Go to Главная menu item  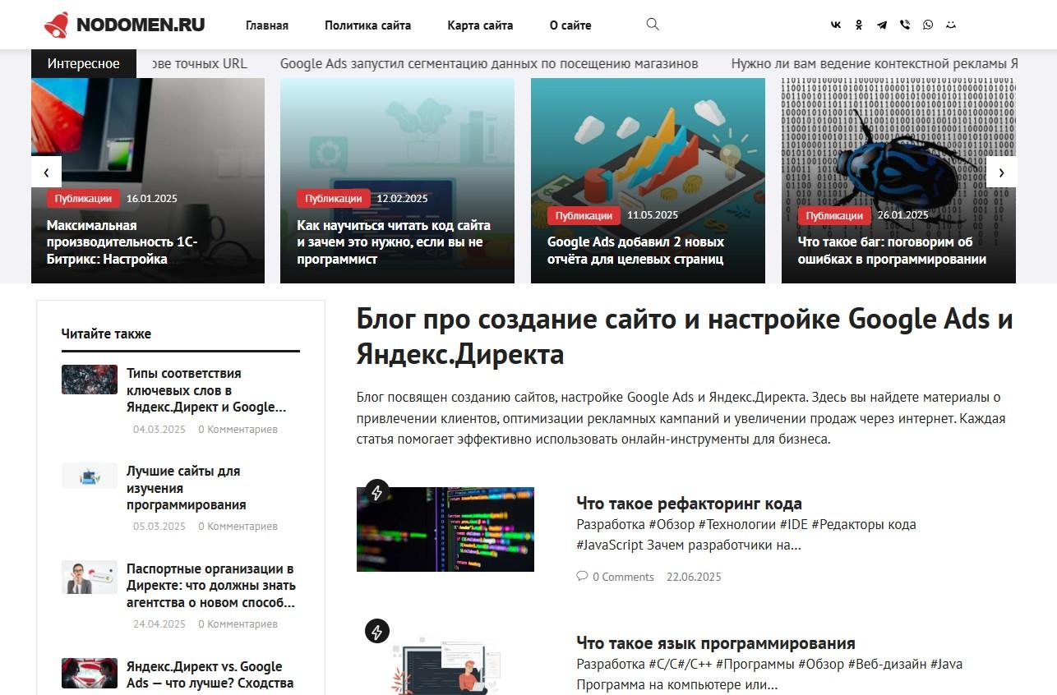point(267,25)
